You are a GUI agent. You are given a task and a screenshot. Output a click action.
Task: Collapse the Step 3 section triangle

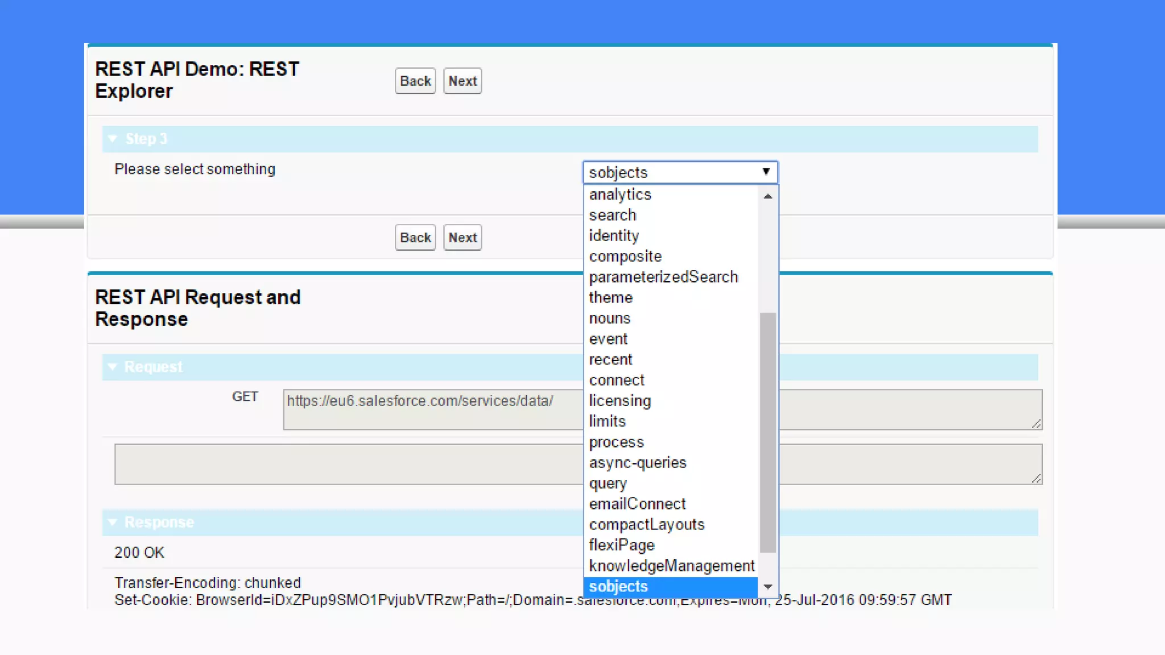(113, 139)
